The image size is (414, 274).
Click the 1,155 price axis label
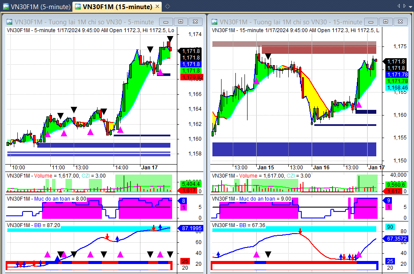click(x=400, y=138)
